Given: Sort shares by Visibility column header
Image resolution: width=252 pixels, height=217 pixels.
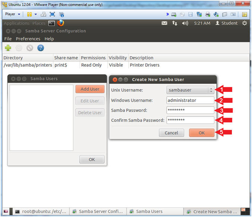Looking at the screenshot, I should pyautogui.click(x=118, y=58).
